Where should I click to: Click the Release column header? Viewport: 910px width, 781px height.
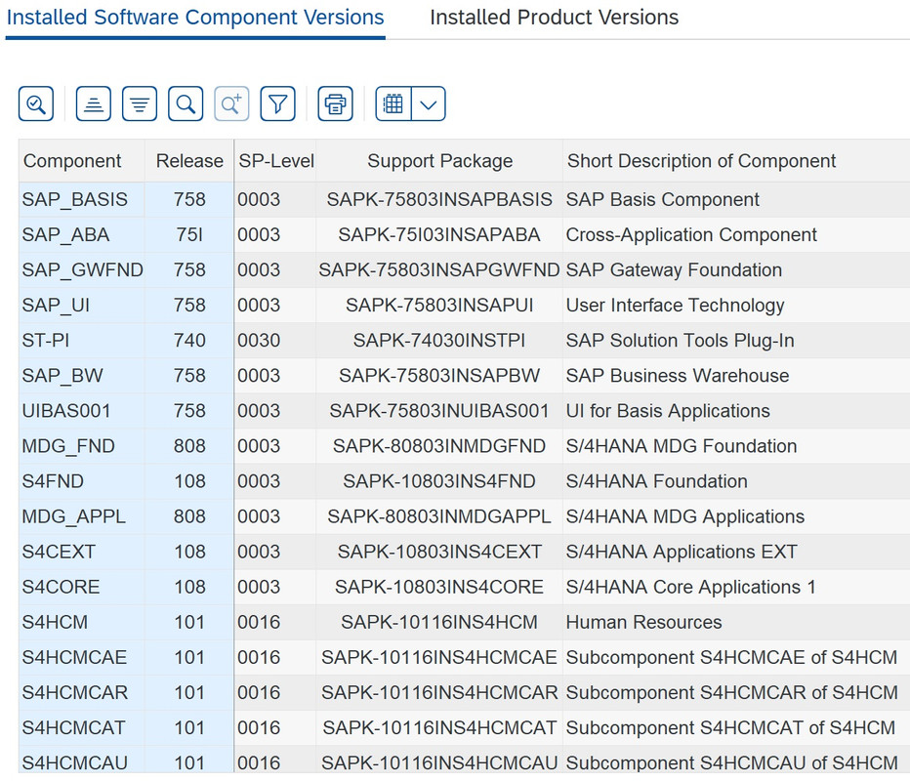[x=189, y=161]
